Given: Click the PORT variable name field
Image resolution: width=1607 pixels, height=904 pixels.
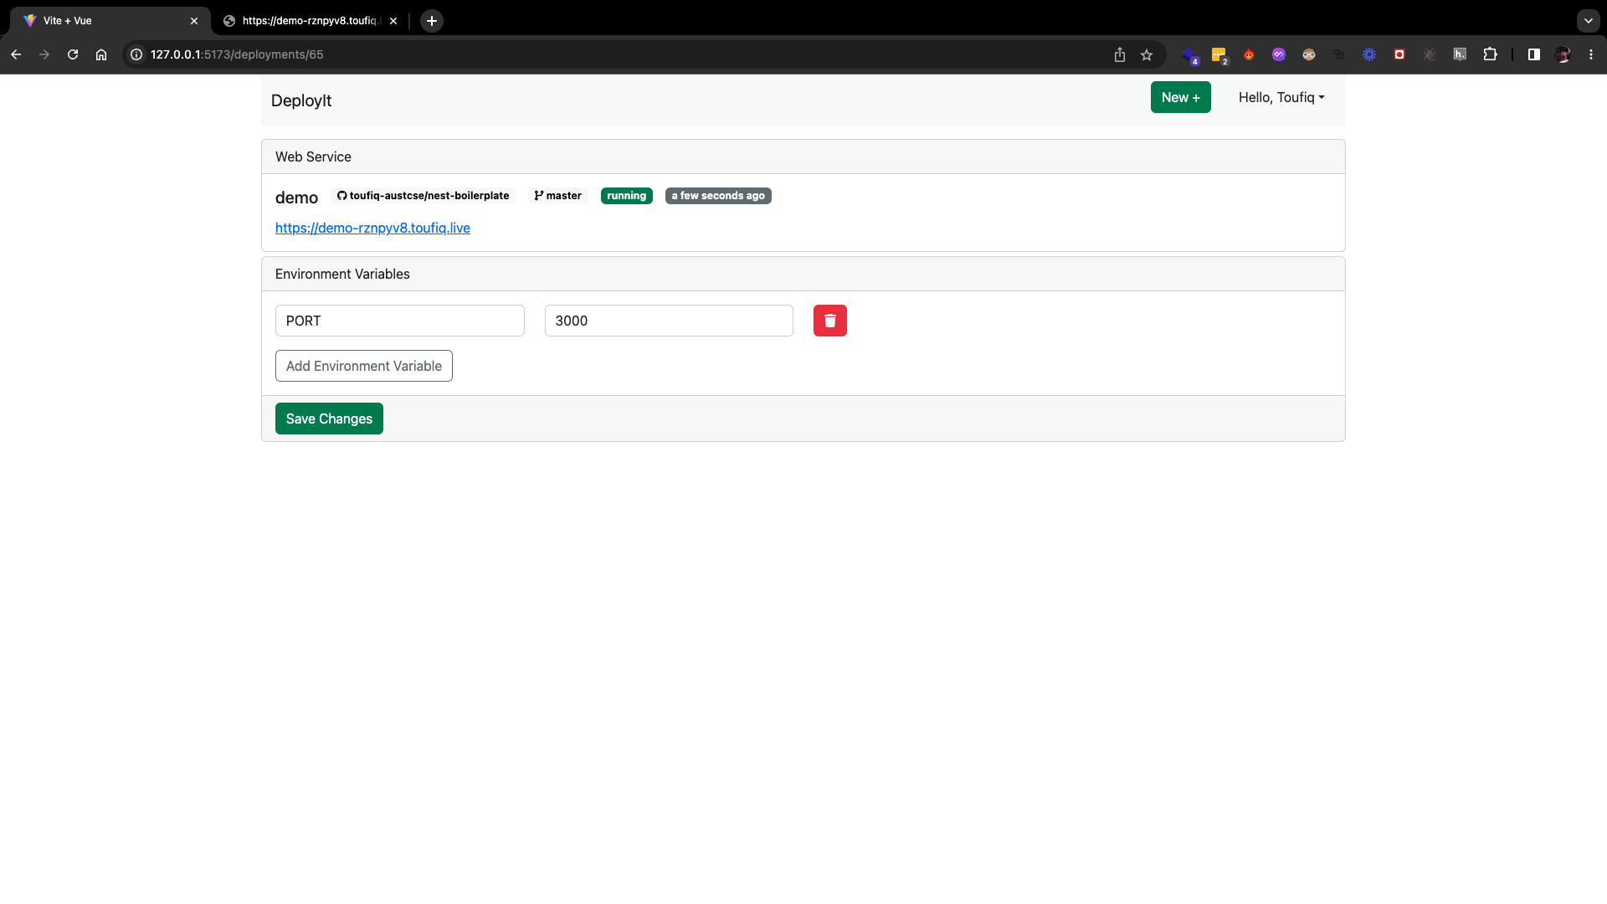Looking at the screenshot, I should pos(399,321).
